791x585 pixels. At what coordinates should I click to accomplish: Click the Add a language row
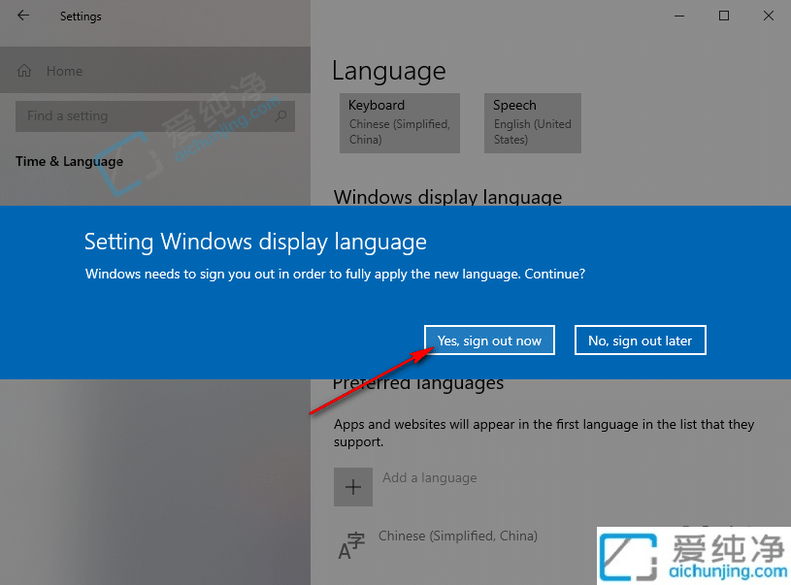point(429,476)
